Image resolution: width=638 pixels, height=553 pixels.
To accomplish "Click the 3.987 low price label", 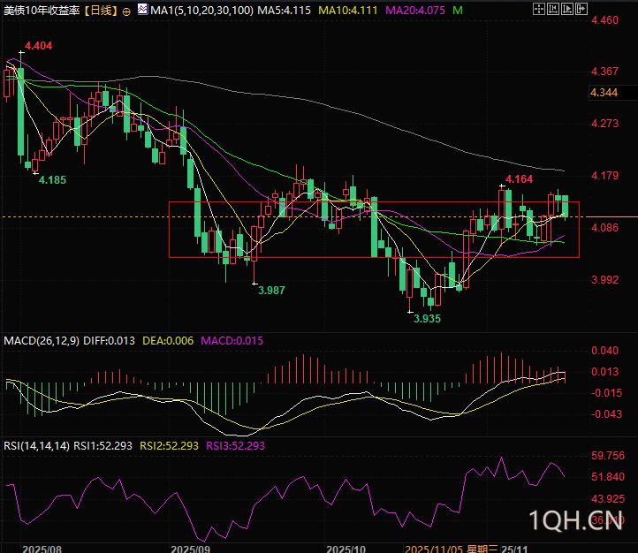I will point(272,291).
